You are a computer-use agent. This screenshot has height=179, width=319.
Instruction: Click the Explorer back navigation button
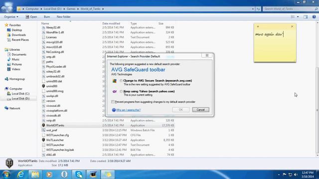[x=3, y=9]
